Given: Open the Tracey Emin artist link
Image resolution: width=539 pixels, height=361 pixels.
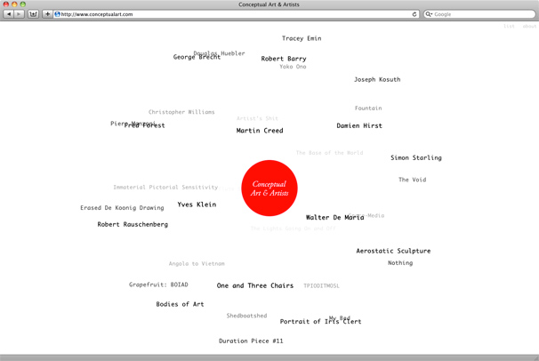Looking at the screenshot, I should tap(302, 39).
